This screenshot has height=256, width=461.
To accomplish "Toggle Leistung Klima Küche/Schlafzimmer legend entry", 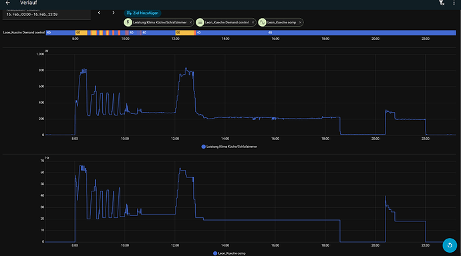I will [x=229, y=147].
